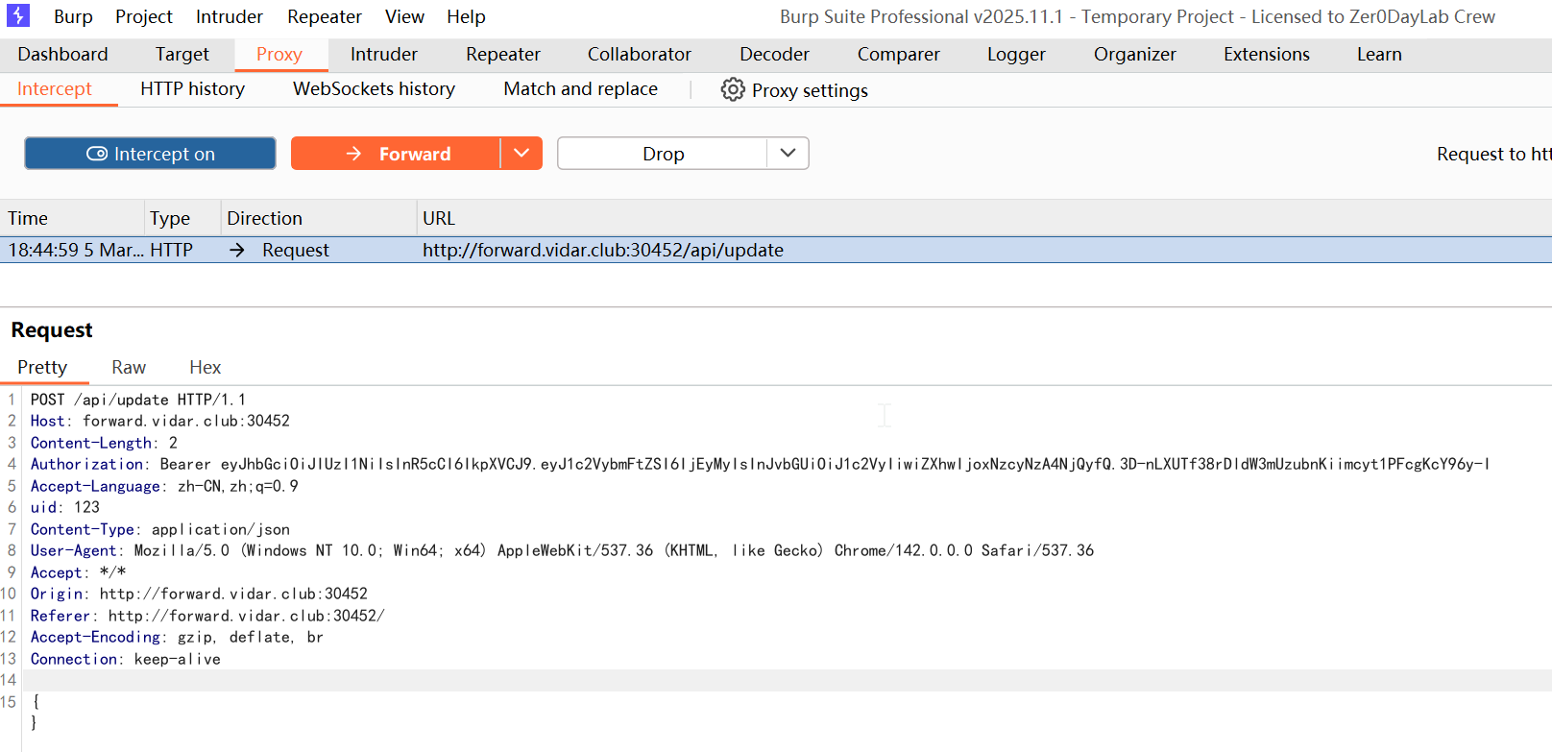This screenshot has height=752, width=1552.
Task: Drop the intercepted request
Action: point(663,154)
